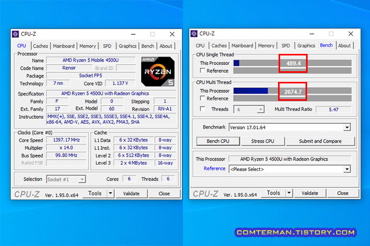Open SPD tab in left CPU-Z window
The width and height of the screenshot is (370, 246).
pos(107,46)
